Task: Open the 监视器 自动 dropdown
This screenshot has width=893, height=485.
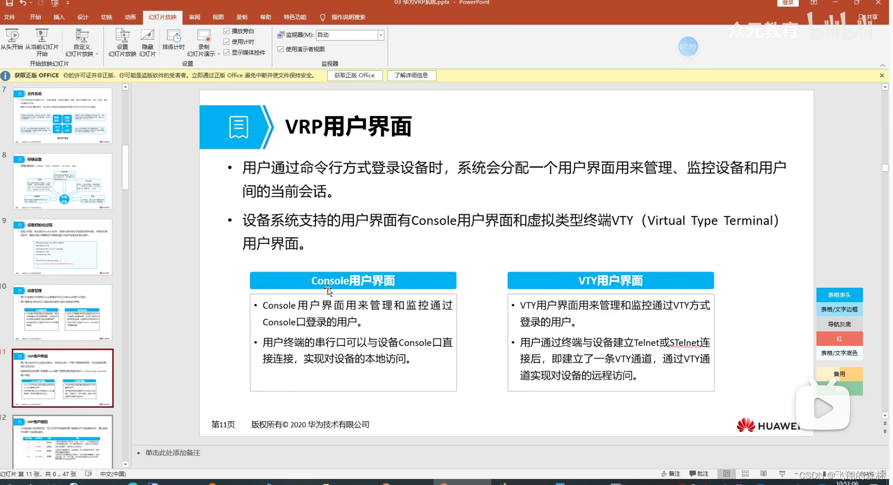Action: tap(380, 35)
